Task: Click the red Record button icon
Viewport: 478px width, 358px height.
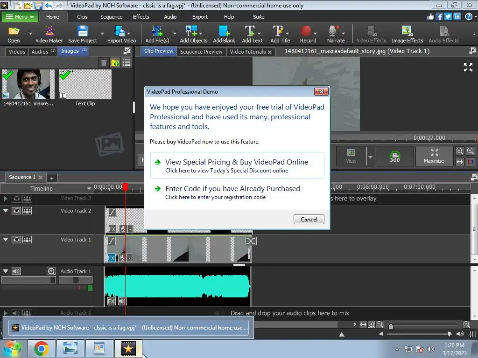Action: (305, 31)
